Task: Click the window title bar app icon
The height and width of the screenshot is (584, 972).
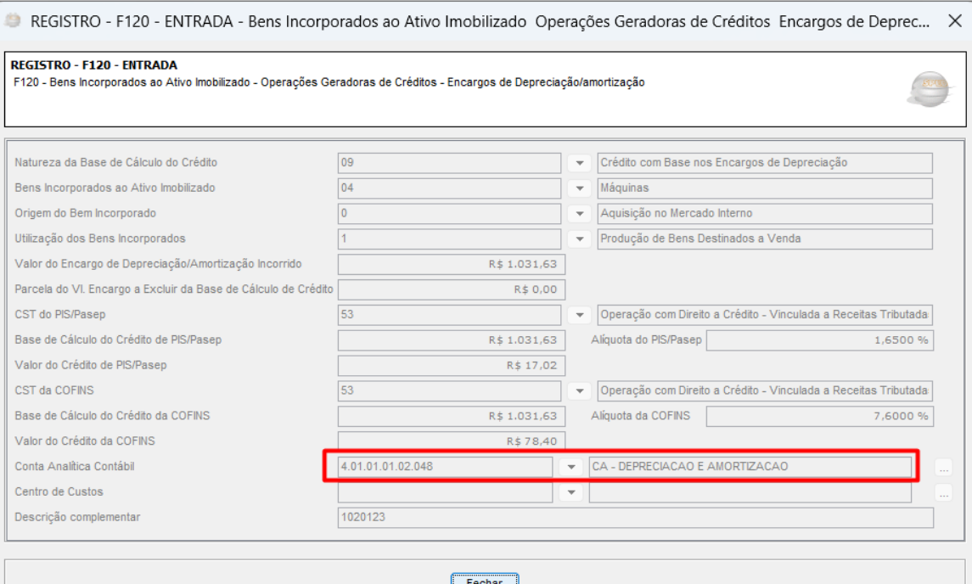Action: click(13, 21)
